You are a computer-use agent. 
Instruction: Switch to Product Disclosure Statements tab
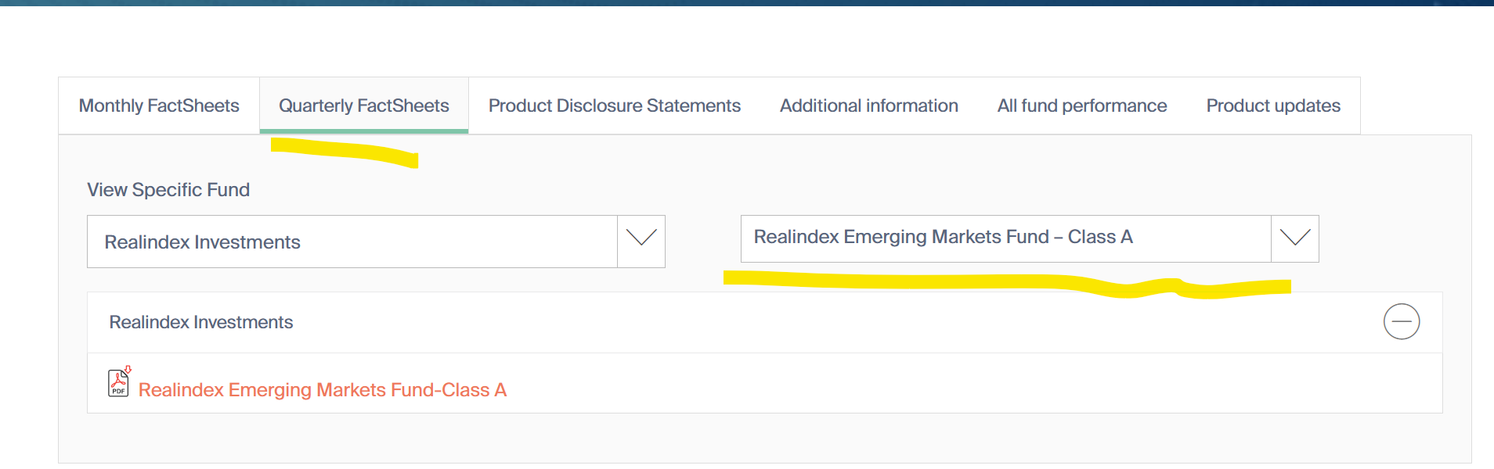614,106
